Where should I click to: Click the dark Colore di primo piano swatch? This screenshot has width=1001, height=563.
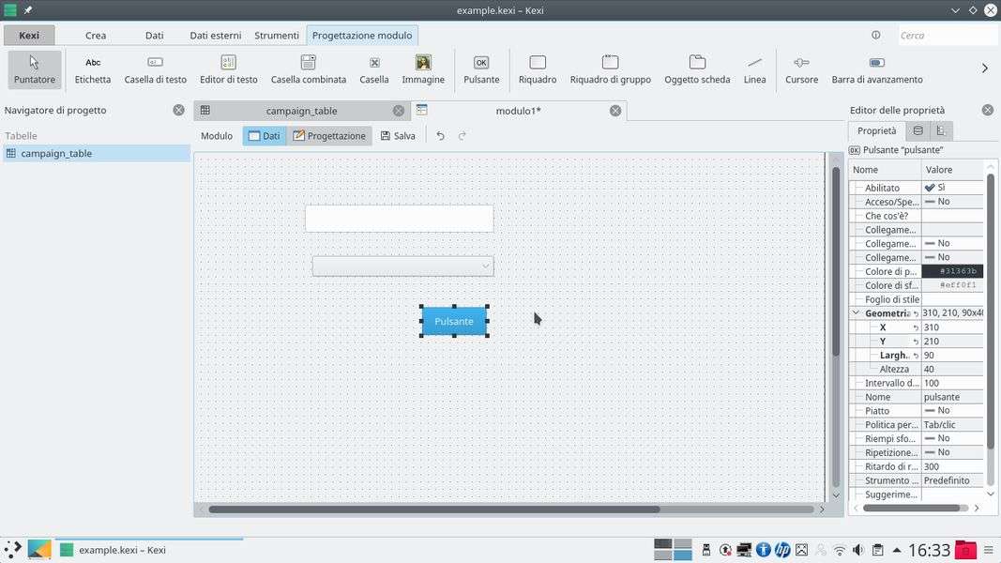pos(951,271)
